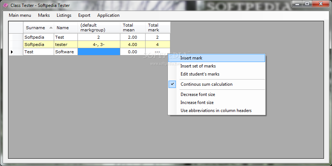Select Edit student's marks entry
Viewport: 332px width, 166px height.
(x=216, y=74)
